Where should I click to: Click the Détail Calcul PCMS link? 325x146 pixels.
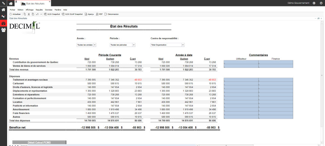(39, 142)
